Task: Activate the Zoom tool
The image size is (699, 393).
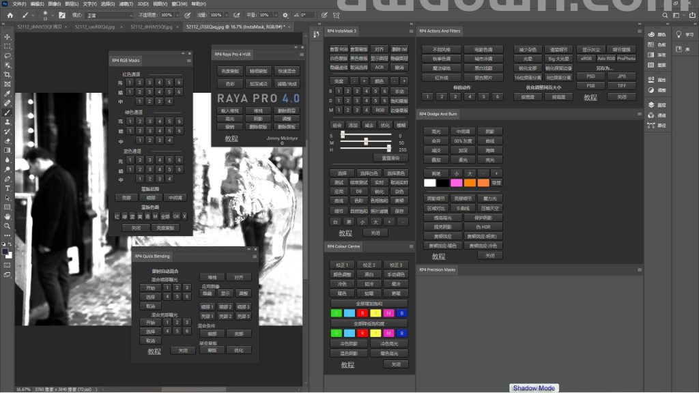Action: coord(8,225)
